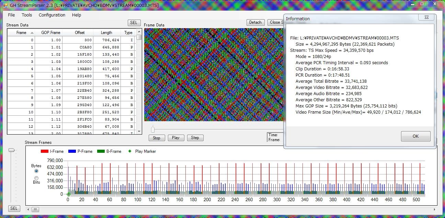Click the Play Marker legend icon
Viewport: 445px width, 218px height.
pyautogui.click(x=129, y=151)
